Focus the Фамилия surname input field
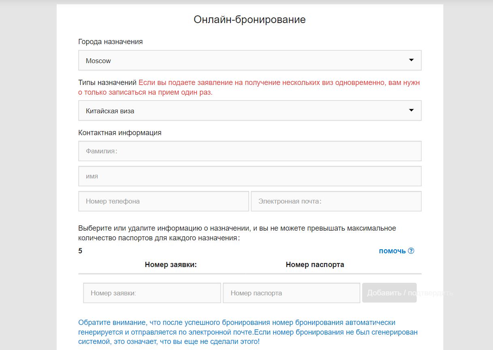493x350 pixels. (250, 151)
